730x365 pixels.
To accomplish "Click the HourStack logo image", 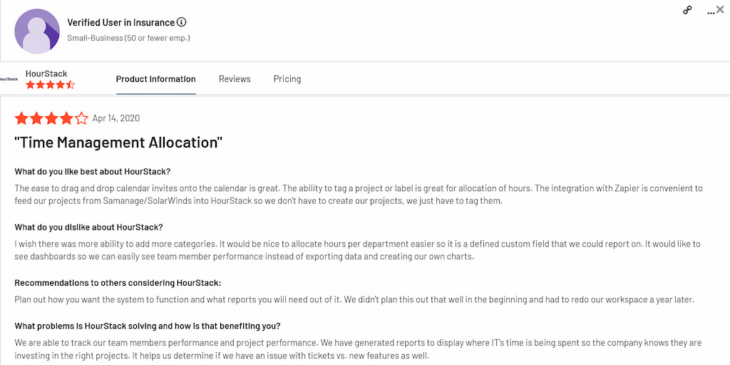I will (9, 78).
